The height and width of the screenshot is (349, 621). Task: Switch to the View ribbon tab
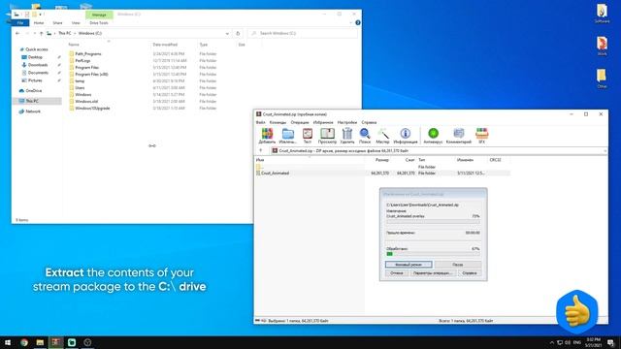[76, 23]
